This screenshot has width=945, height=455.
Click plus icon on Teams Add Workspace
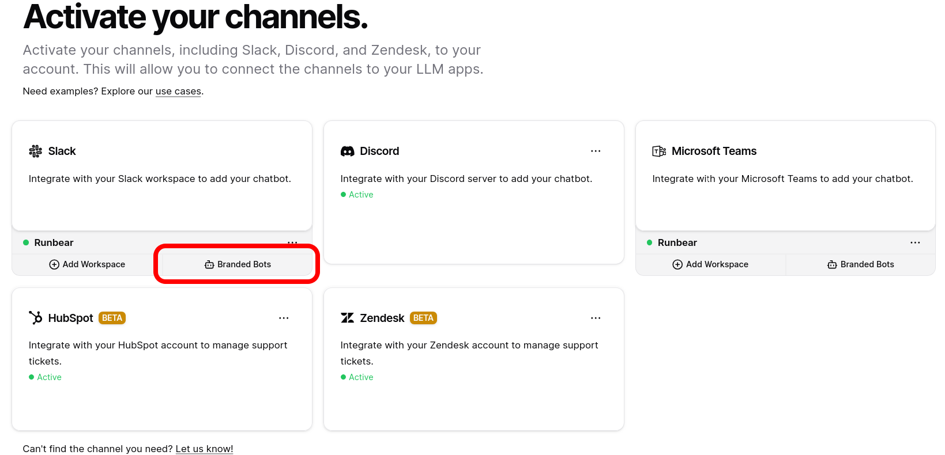[677, 264]
